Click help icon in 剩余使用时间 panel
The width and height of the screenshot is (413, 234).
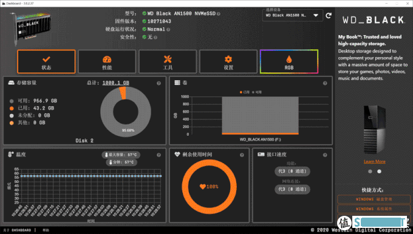(242, 155)
